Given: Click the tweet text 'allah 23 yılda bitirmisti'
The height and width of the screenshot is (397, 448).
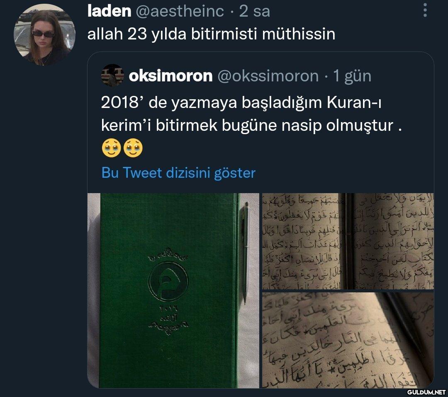Looking at the screenshot, I should click(172, 34).
